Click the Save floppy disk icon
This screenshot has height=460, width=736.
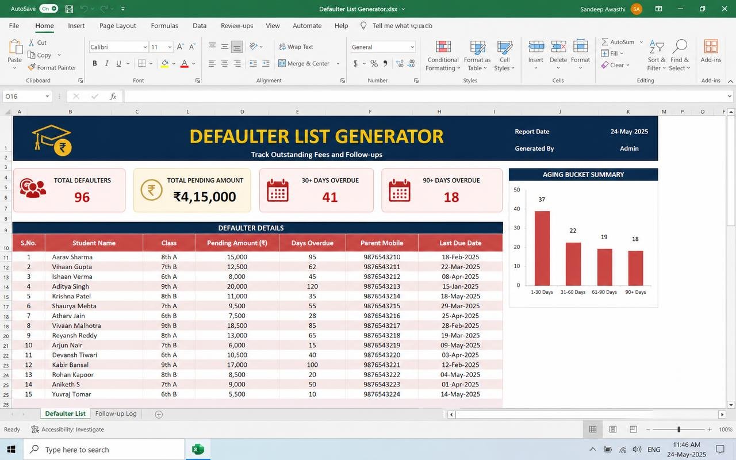pyautogui.click(x=70, y=9)
